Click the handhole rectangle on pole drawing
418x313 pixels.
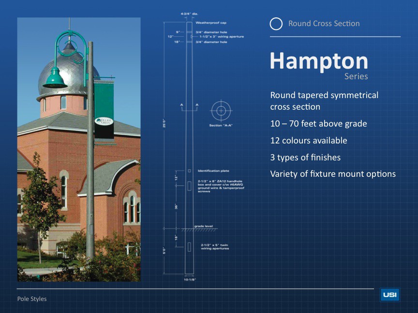click(189, 186)
